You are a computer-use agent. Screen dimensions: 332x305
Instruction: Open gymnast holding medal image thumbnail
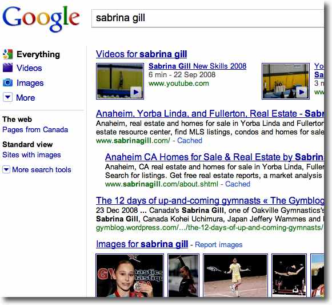tap(130, 275)
